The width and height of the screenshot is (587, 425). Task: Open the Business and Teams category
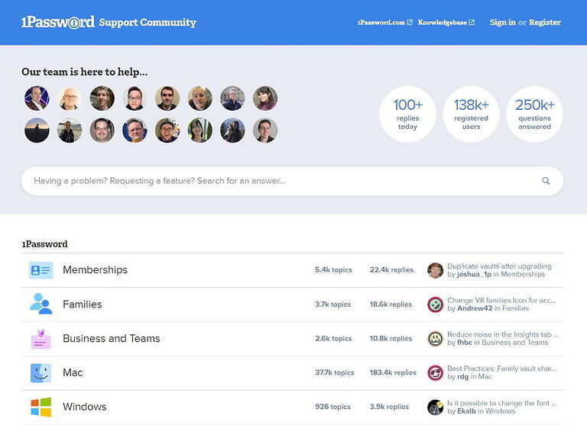coord(111,338)
